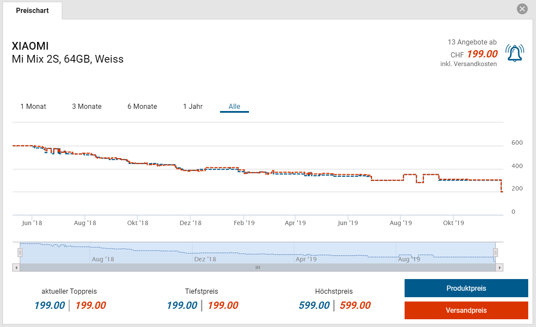Click the left navigator range handle
536x327 pixels.
pos(20,253)
